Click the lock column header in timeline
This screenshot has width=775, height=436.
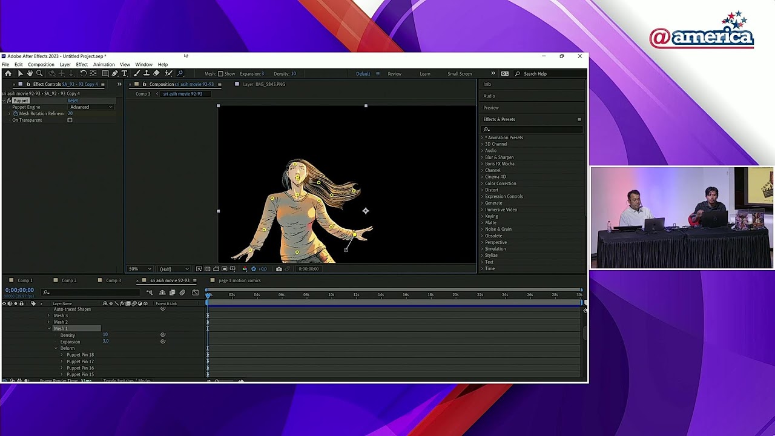[21, 303]
